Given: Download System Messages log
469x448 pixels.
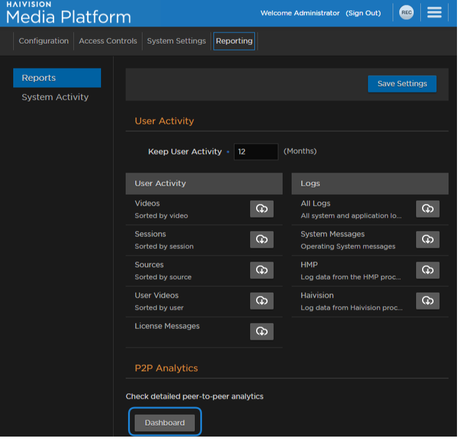Looking at the screenshot, I should pos(428,239).
